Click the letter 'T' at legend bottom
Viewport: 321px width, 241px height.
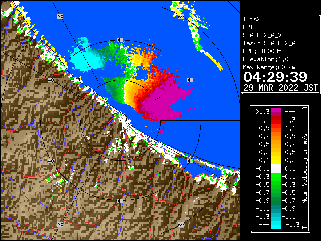coord(305,227)
